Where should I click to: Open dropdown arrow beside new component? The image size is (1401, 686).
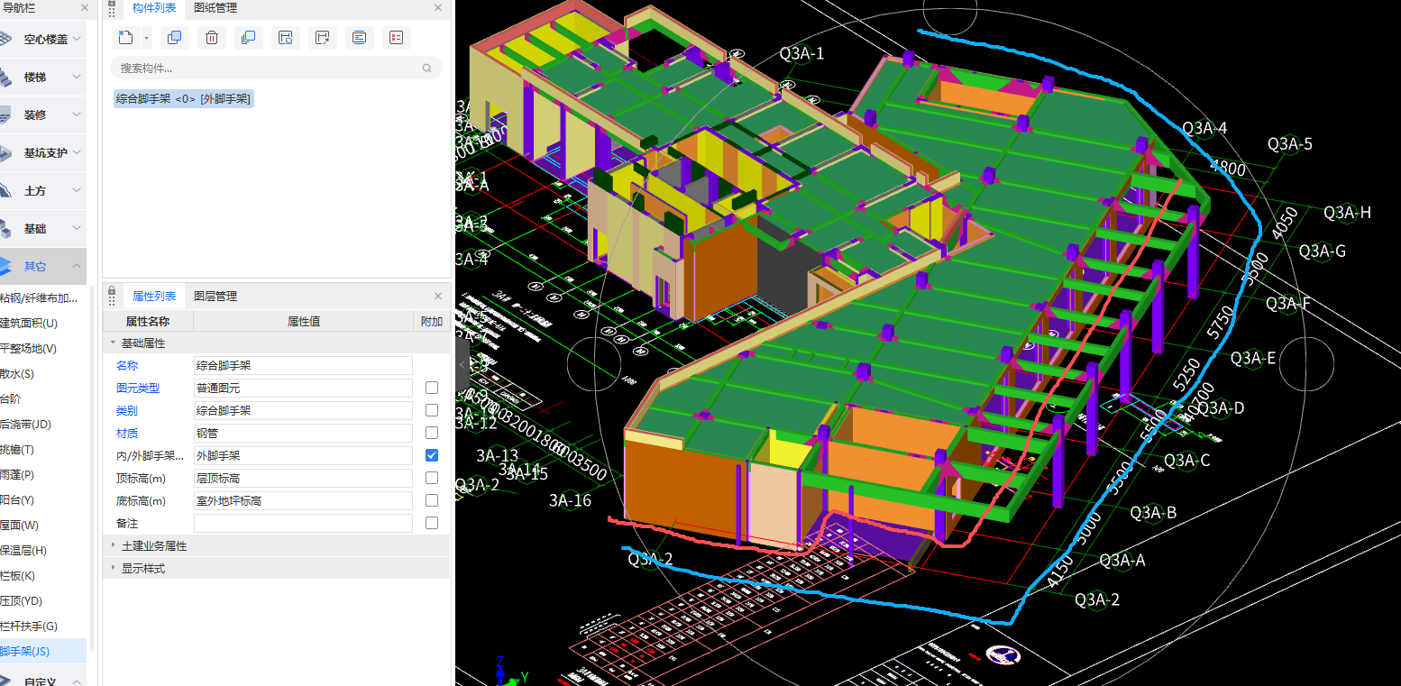pos(146,38)
